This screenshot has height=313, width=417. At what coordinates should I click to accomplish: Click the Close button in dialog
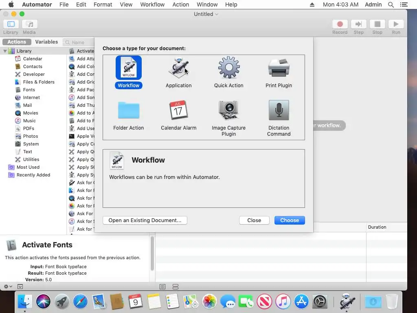[254, 220]
